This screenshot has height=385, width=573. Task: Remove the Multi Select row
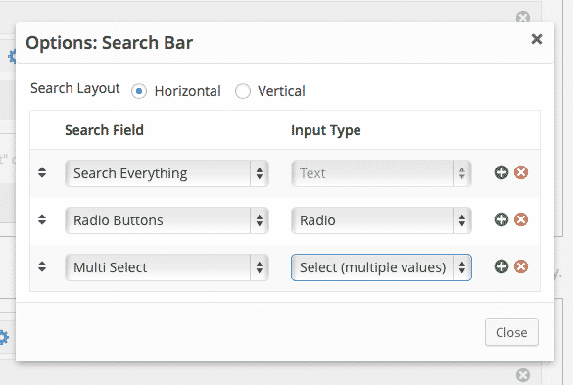point(521,266)
